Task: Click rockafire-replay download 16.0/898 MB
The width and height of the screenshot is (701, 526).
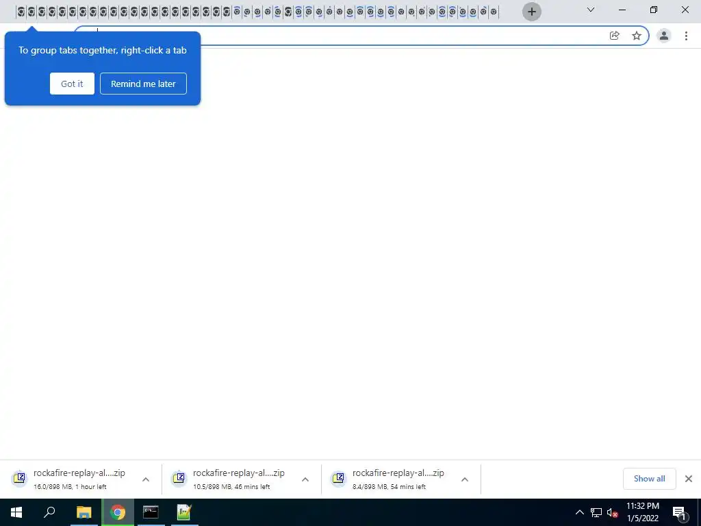Action: (81, 479)
